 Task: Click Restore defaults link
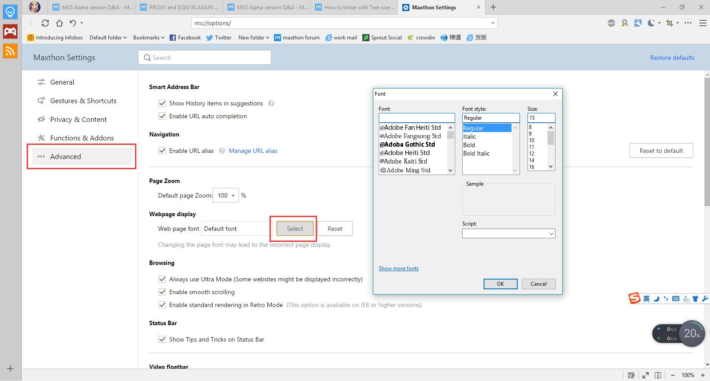coord(672,58)
